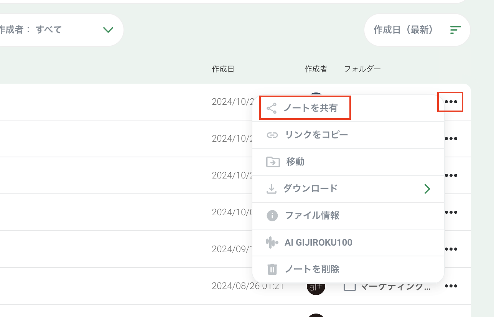The image size is (494, 317).
Task: Click the 2024/08/26 01:21 date cell
Action: pyautogui.click(x=248, y=286)
